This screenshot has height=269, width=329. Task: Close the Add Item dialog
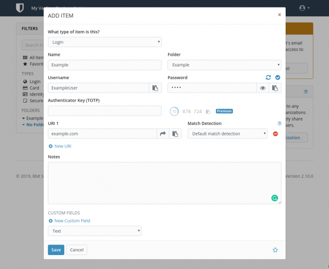(279, 14)
